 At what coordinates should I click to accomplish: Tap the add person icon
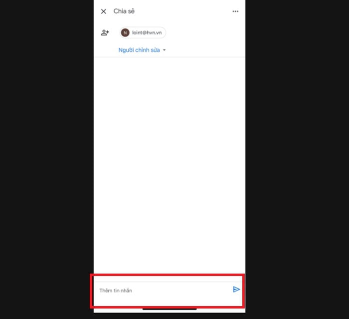[105, 33]
